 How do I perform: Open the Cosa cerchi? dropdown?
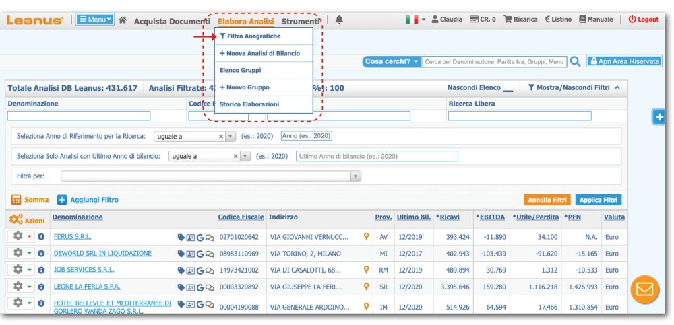pyautogui.click(x=392, y=62)
